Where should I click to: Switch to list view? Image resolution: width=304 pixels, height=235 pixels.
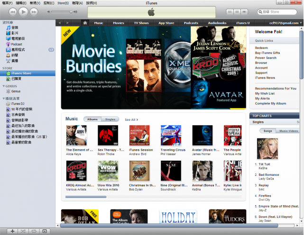(x=230, y=12)
